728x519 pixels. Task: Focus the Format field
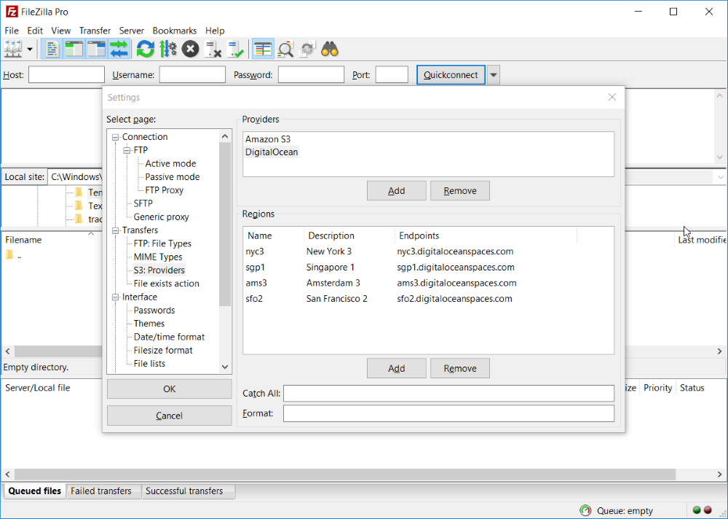(449, 413)
